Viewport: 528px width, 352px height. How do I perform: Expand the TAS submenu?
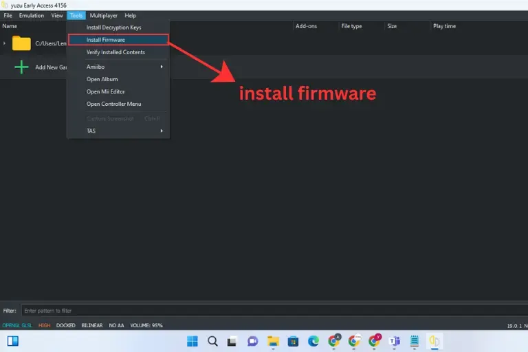pyautogui.click(x=118, y=131)
